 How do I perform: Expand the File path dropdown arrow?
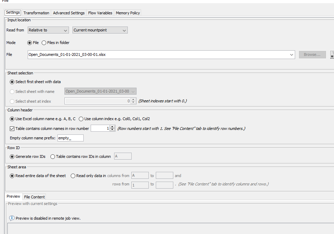click(x=291, y=54)
